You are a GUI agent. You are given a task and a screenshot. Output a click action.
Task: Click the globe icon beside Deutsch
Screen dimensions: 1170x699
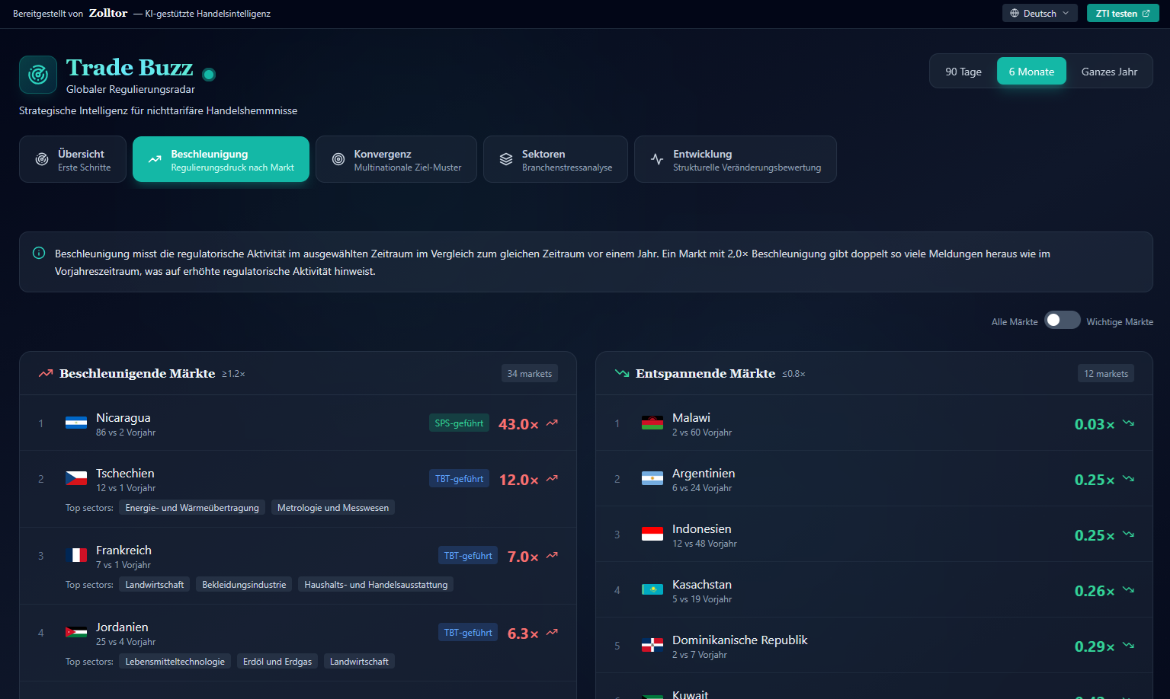point(1013,12)
